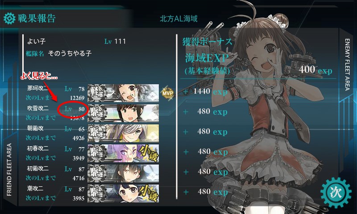The image size is (357, 214).
Task: Click the gold MVP badge
Action: pyautogui.click(x=168, y=93)
